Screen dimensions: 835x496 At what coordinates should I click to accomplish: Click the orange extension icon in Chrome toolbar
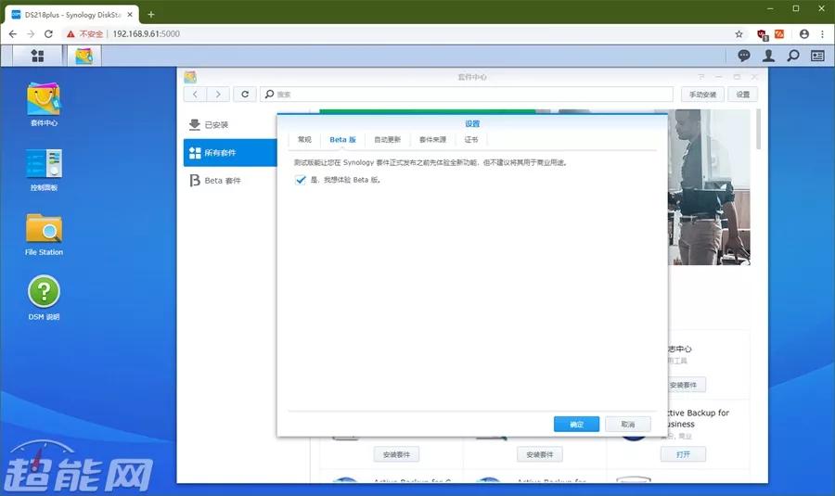click(779, 34)
